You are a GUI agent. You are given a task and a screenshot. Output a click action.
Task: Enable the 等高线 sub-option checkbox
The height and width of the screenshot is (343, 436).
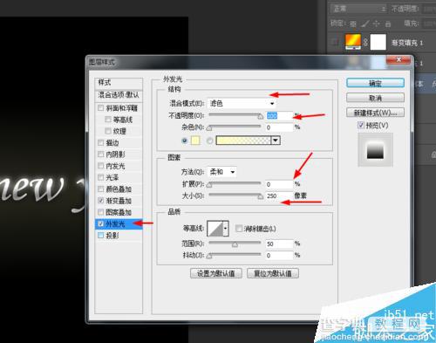coord(108,120)
